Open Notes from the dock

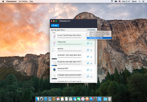[62, 99]
